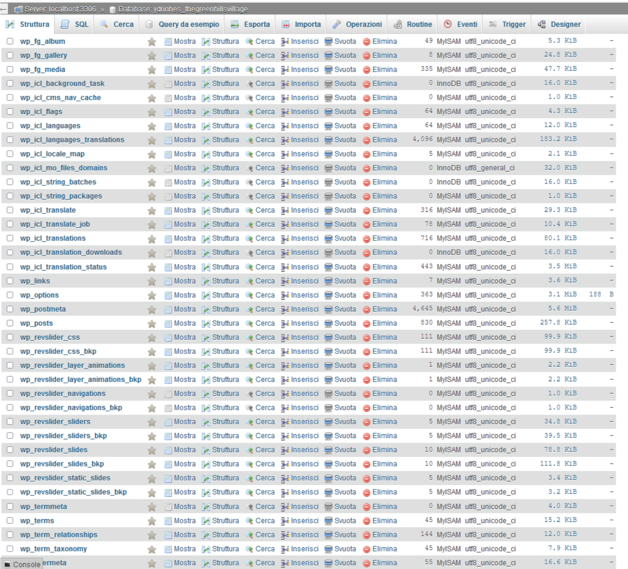Click the 188 B overhead value for wp_options

[x=601, y=294]
